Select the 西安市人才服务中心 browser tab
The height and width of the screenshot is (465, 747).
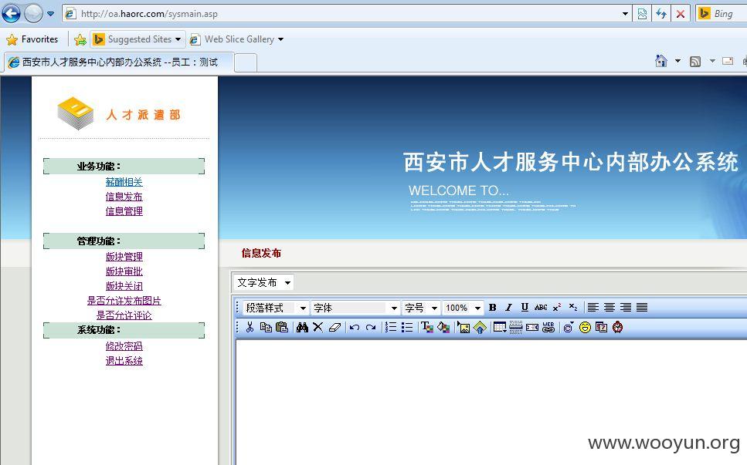[119, 62]
